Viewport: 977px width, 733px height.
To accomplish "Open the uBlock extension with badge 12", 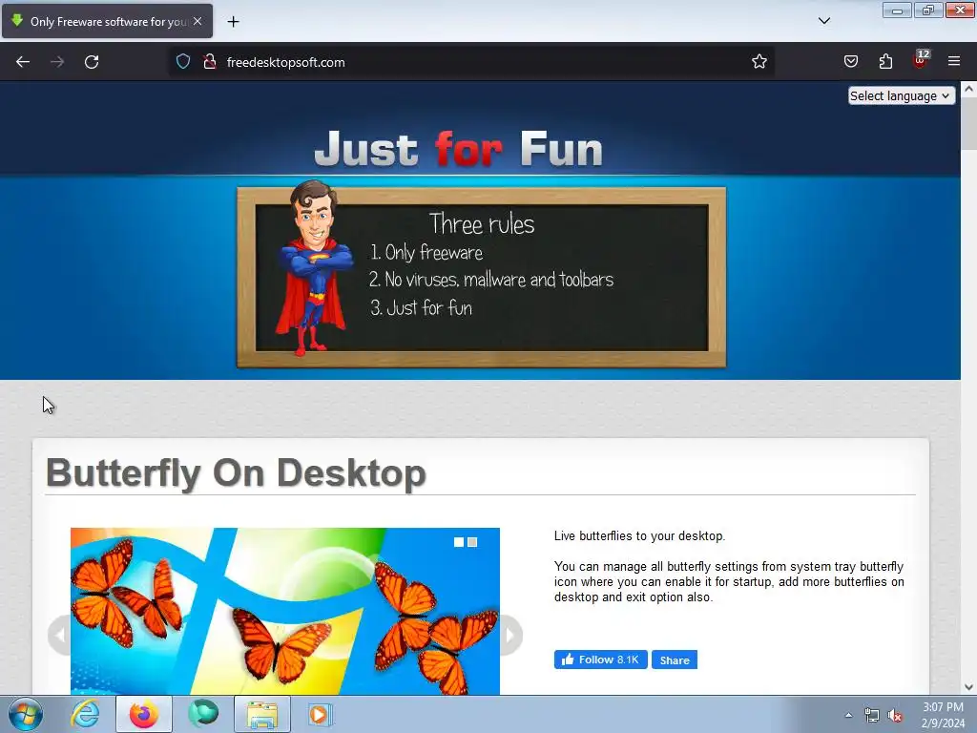I will coord(921,60).
